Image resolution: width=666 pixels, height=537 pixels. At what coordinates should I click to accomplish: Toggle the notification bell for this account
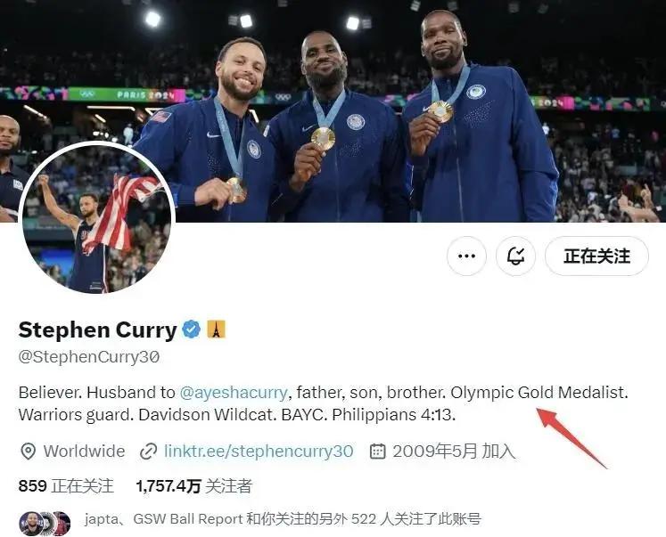tap(515, 256)
